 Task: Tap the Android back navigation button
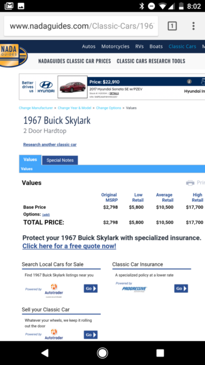tap(44, 353)
